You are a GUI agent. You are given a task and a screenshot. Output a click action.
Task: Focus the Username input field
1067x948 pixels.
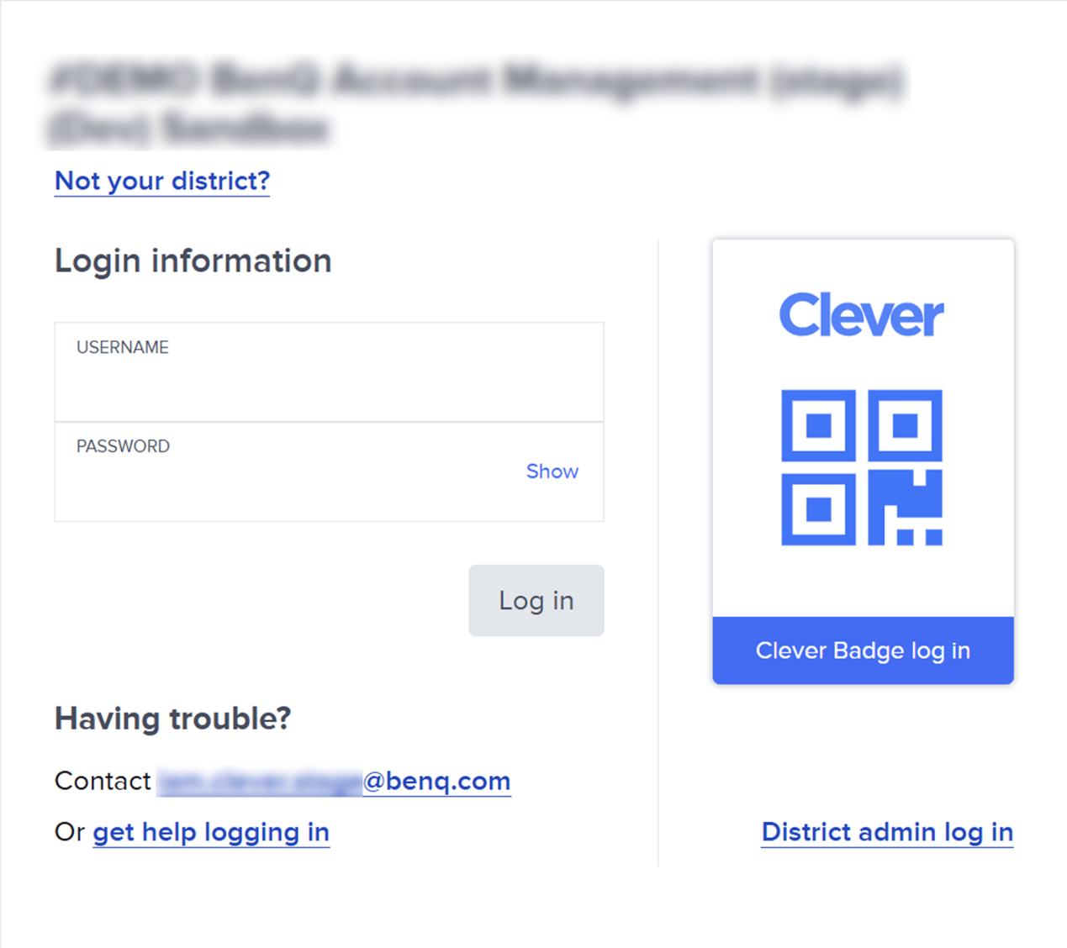329,372
